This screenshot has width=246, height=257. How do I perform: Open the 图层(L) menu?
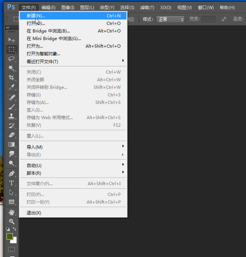pos(87,8)
